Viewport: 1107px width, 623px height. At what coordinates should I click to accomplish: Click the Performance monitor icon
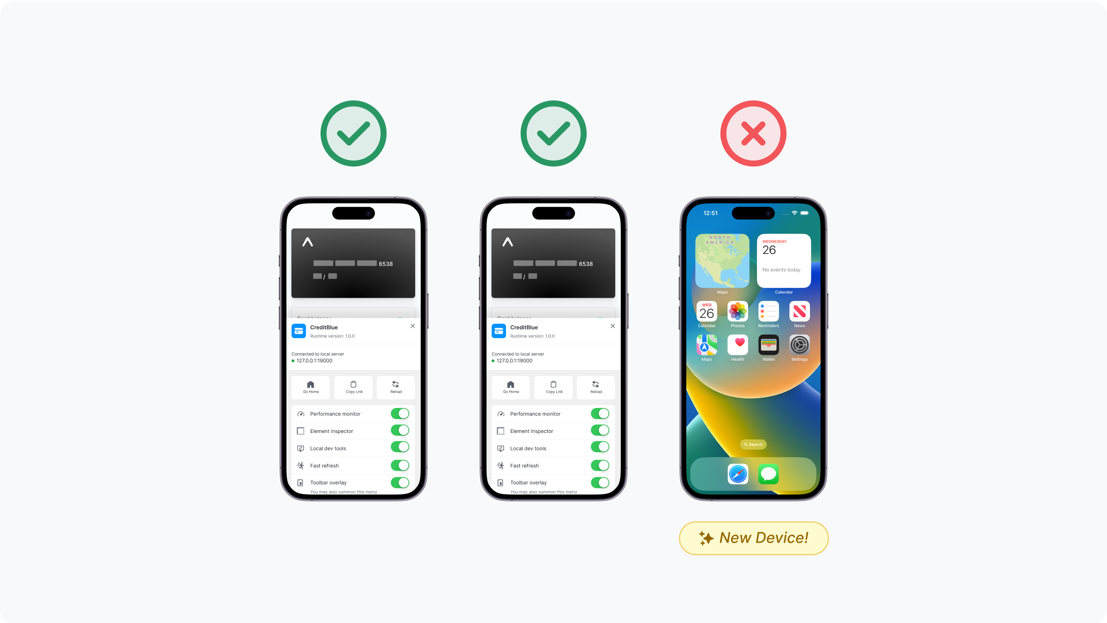[299, 414]
